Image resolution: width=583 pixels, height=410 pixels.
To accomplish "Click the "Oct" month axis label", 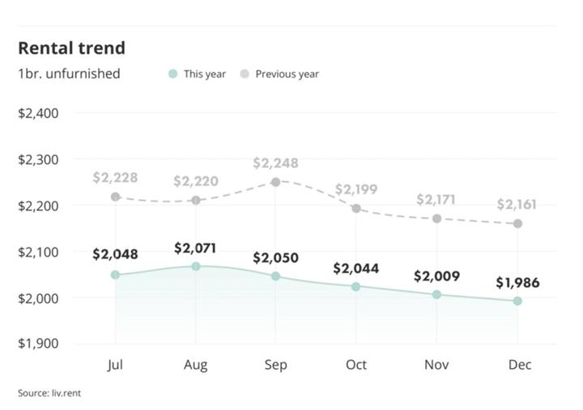I will (356, 365).
